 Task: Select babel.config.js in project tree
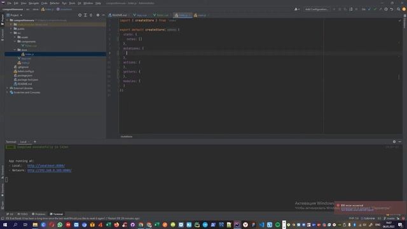[24, 71]
